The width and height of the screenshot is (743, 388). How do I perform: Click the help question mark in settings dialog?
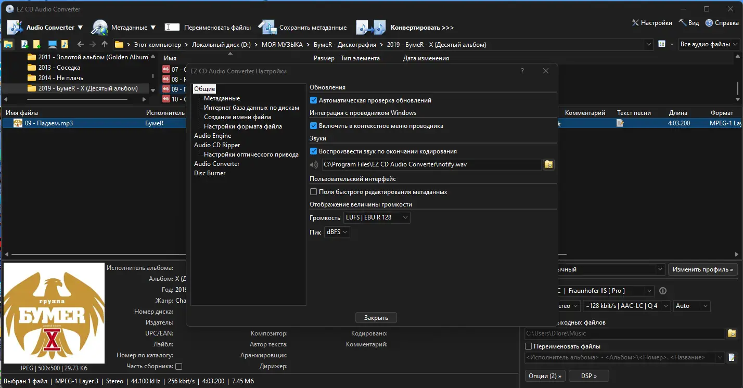pyautogui.click(x=522, y=71)
